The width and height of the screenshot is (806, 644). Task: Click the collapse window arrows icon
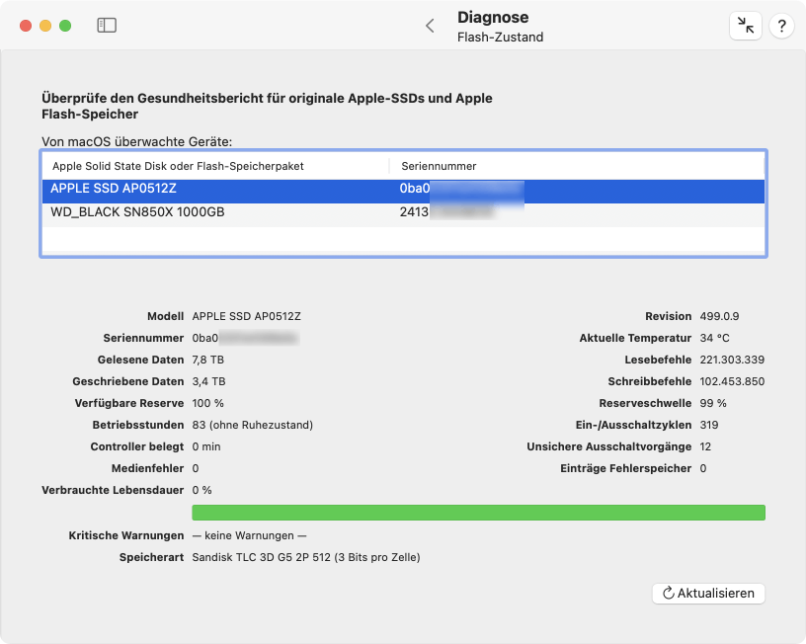pos(746,25)
